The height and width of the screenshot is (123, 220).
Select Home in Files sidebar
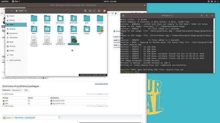coord(16,25)
